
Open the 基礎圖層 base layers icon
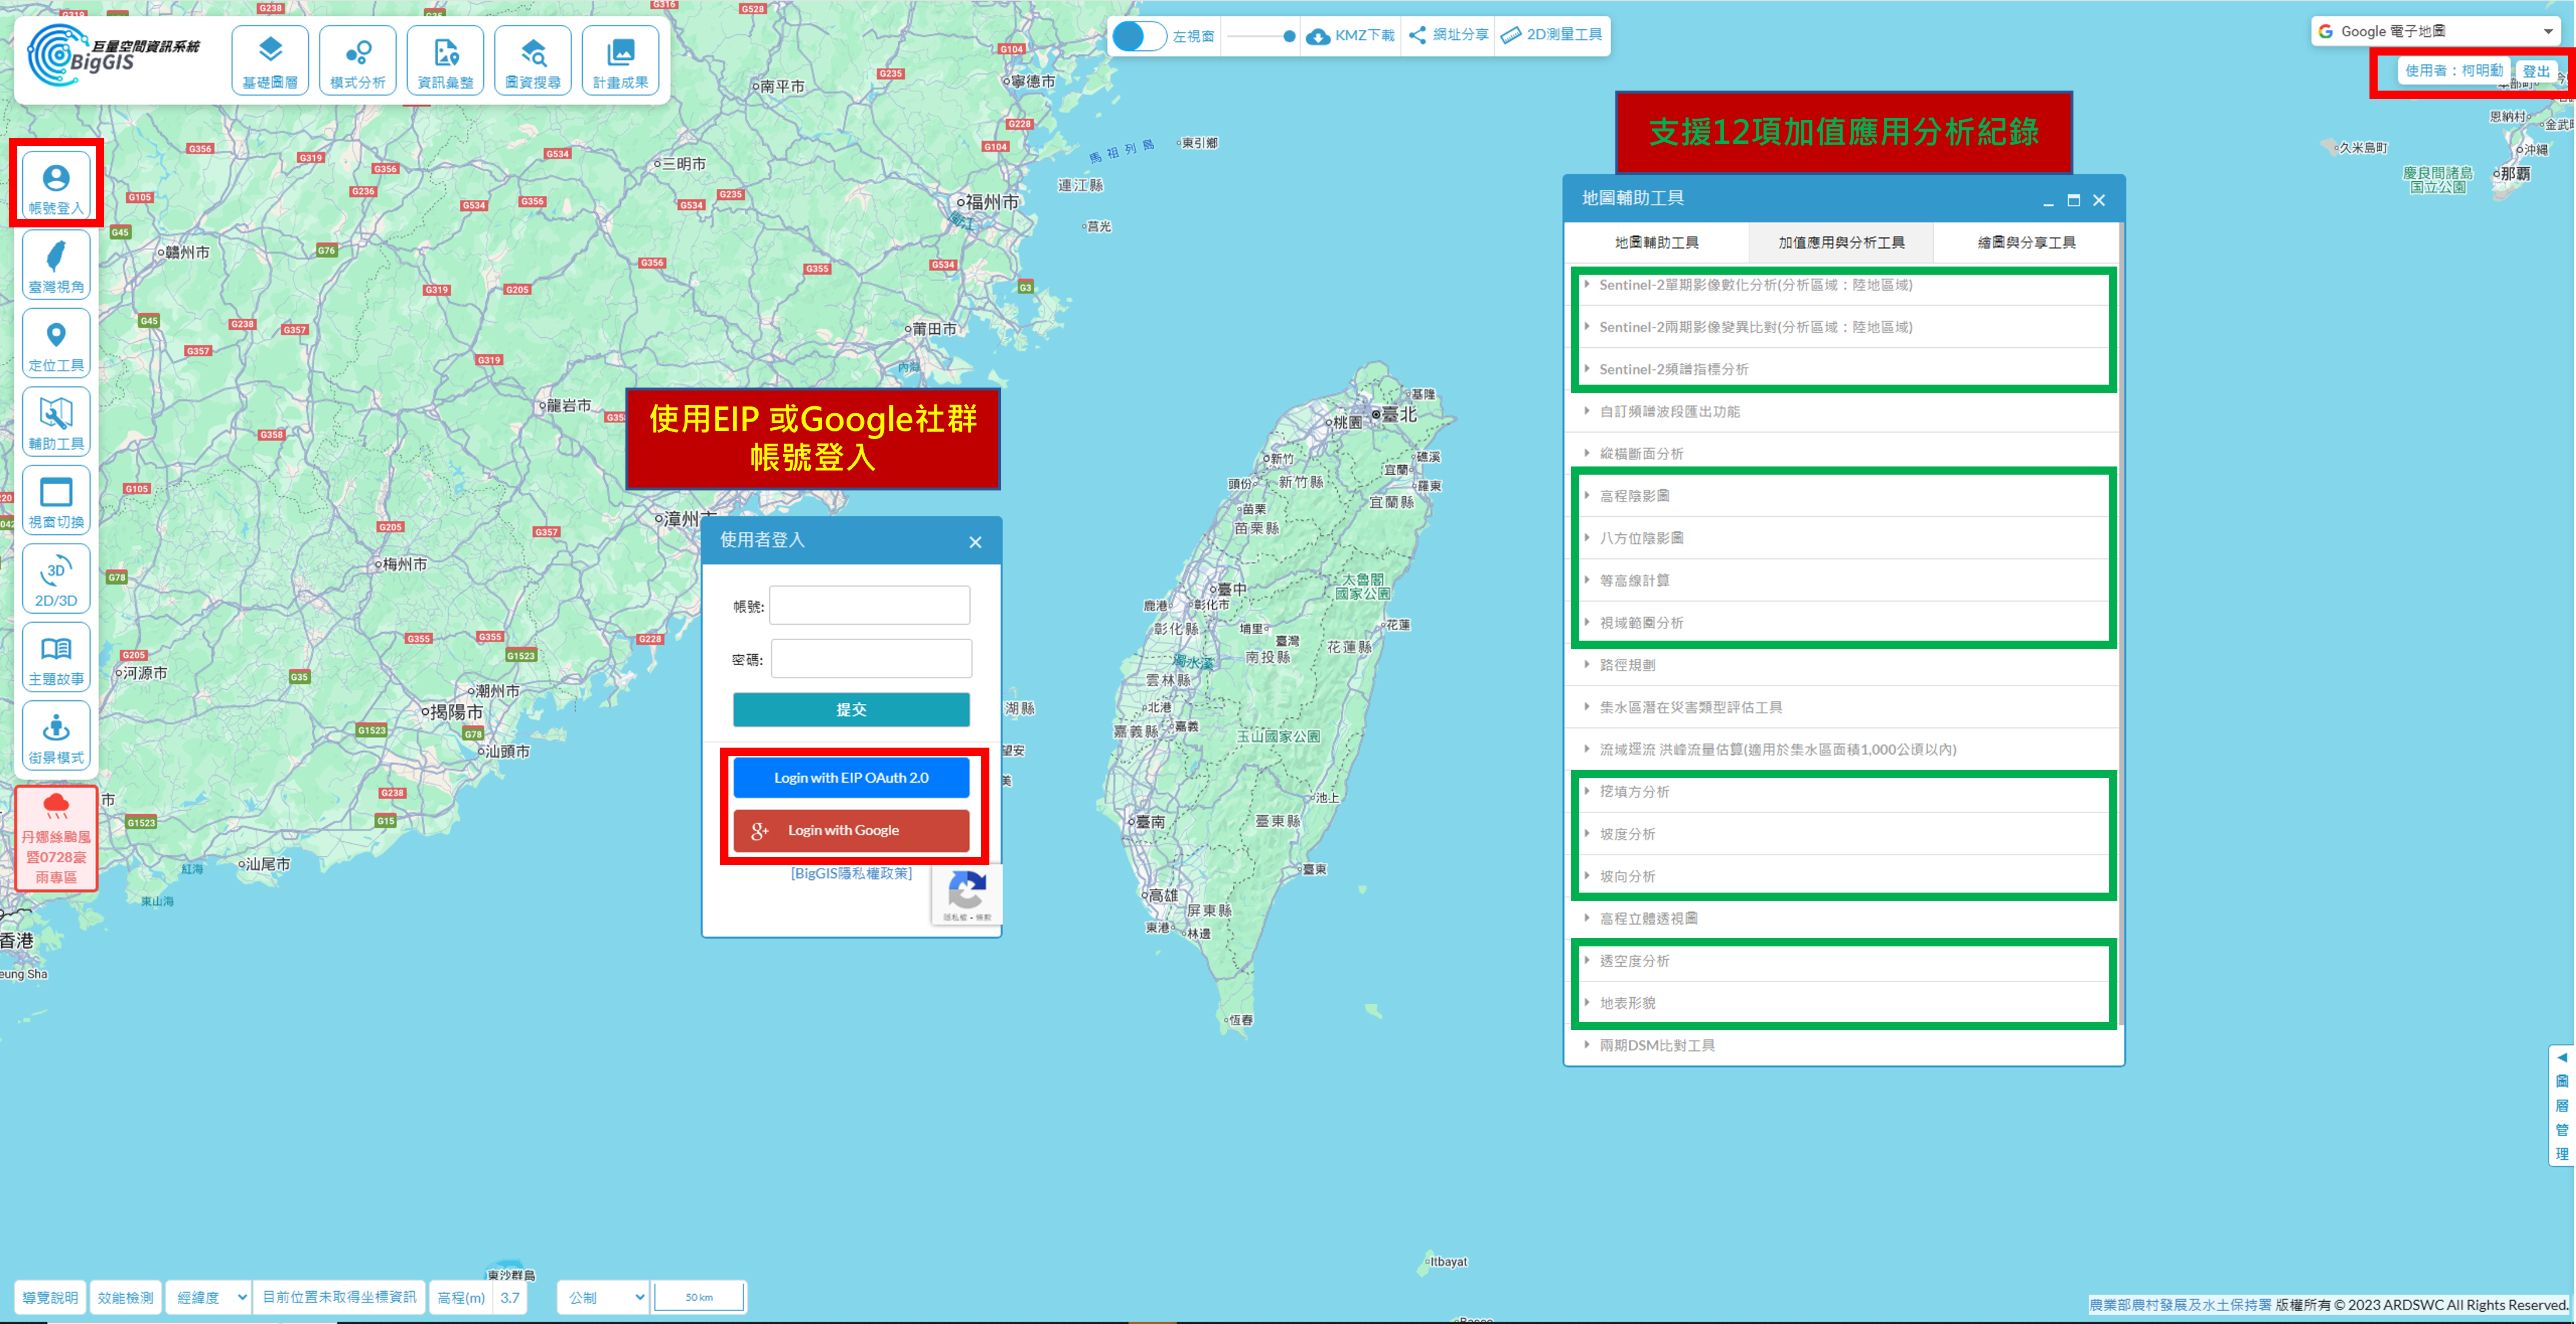click(270, 60)
